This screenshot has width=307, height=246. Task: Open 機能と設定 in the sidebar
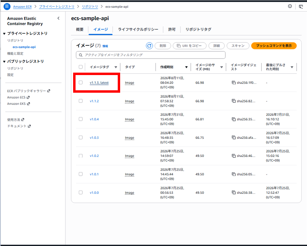point(15,53)
